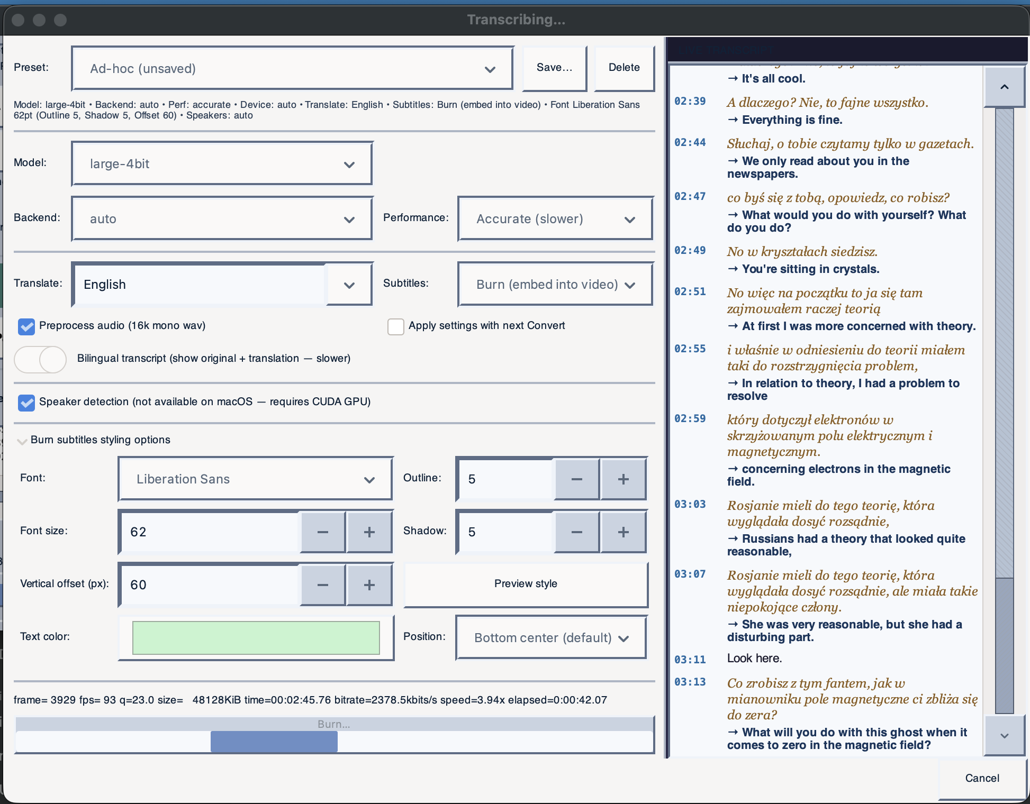Click the 02:44 timestamp in transcript
This screenshot has width=1030, height=804.
[x=690, y=143]
